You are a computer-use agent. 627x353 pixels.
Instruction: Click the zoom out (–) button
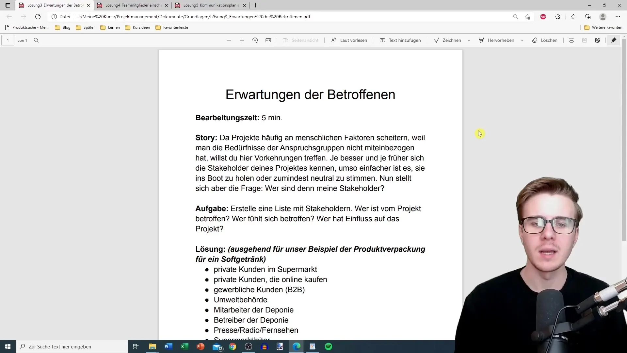point(228,40)
